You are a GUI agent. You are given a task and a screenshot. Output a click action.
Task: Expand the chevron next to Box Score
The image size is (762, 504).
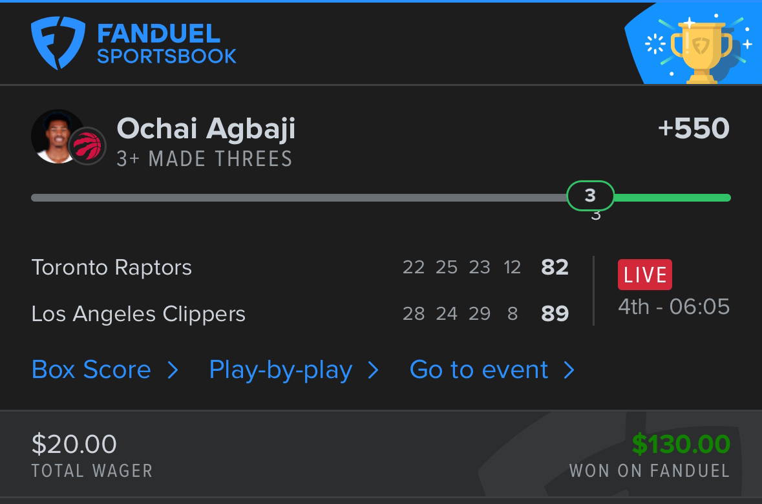click(x=173, y=370)
